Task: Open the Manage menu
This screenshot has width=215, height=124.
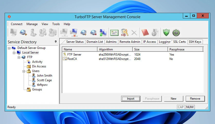Action: (32, 24)
